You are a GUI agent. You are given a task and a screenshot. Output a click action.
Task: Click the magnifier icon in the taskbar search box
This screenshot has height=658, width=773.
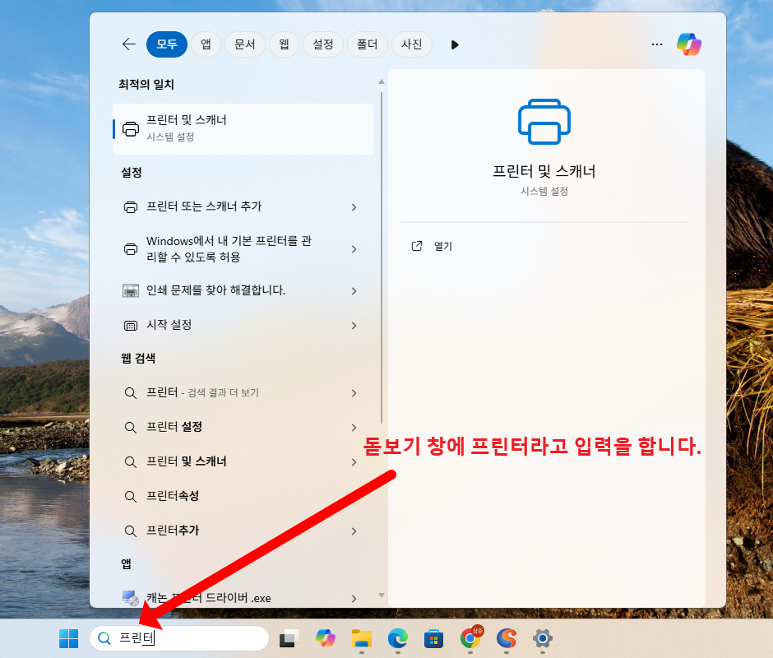click(104, 637)
